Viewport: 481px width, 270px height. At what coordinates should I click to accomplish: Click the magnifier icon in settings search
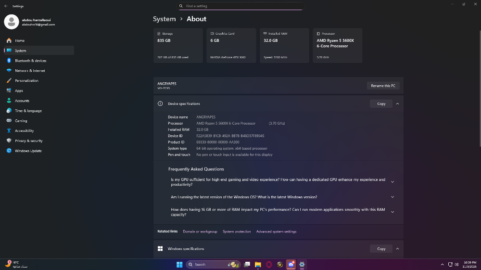[181, 6]
